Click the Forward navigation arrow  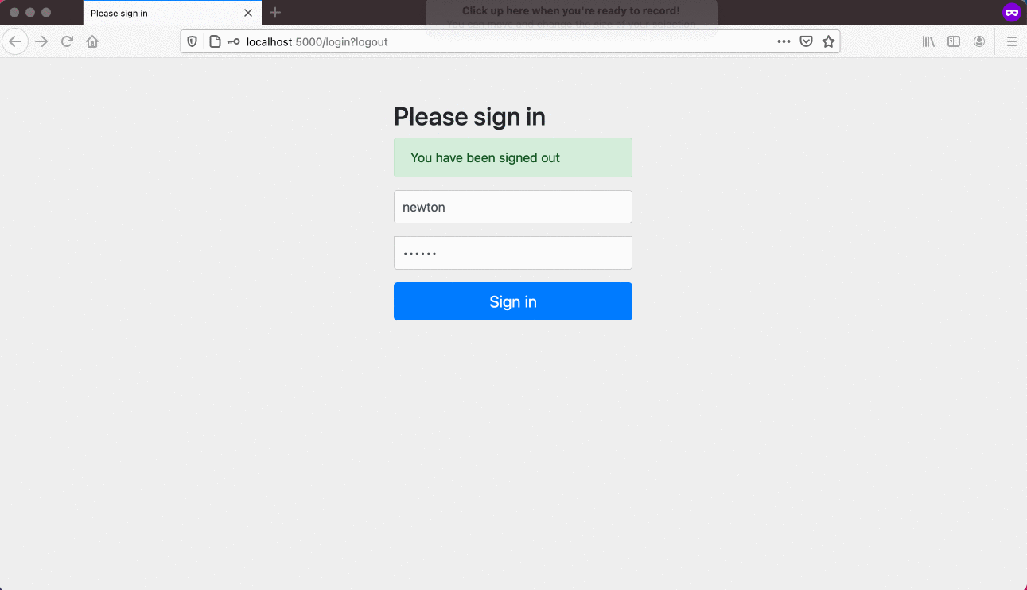42,41
